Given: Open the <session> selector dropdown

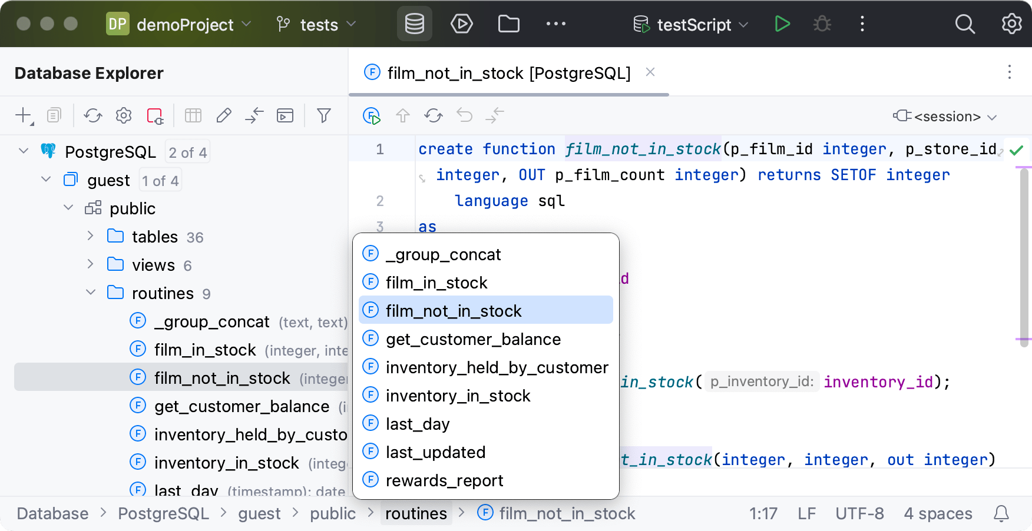Looking at the screenshot, I should pyautogui.click(x=945, y=117).
